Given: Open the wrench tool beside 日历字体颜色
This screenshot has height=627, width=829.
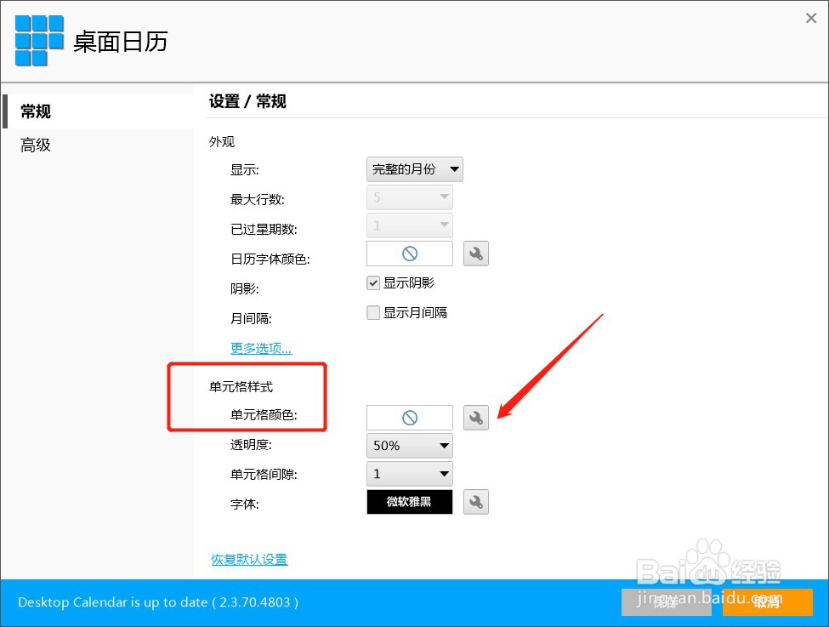Looking at the screenshot, I should point(475,253).
